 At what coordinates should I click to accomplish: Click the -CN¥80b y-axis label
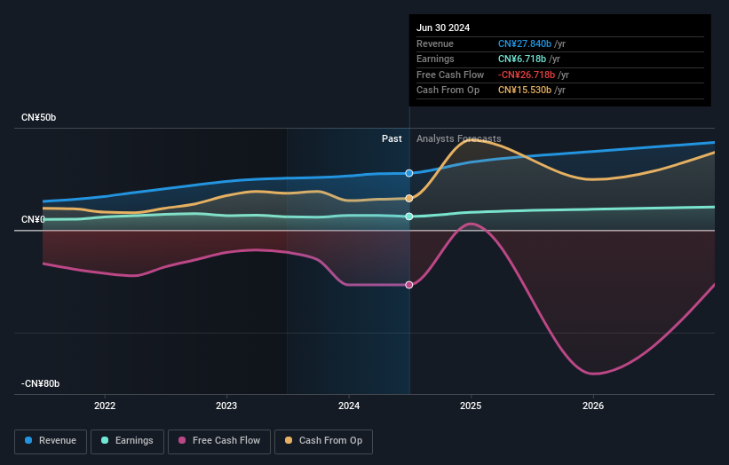[41, 383]
